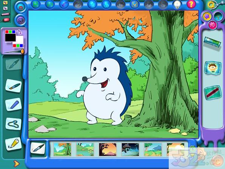The image size is (225, 169).
Task: Select the paintbrush tool with blue handle
Action: coord(14,86)
